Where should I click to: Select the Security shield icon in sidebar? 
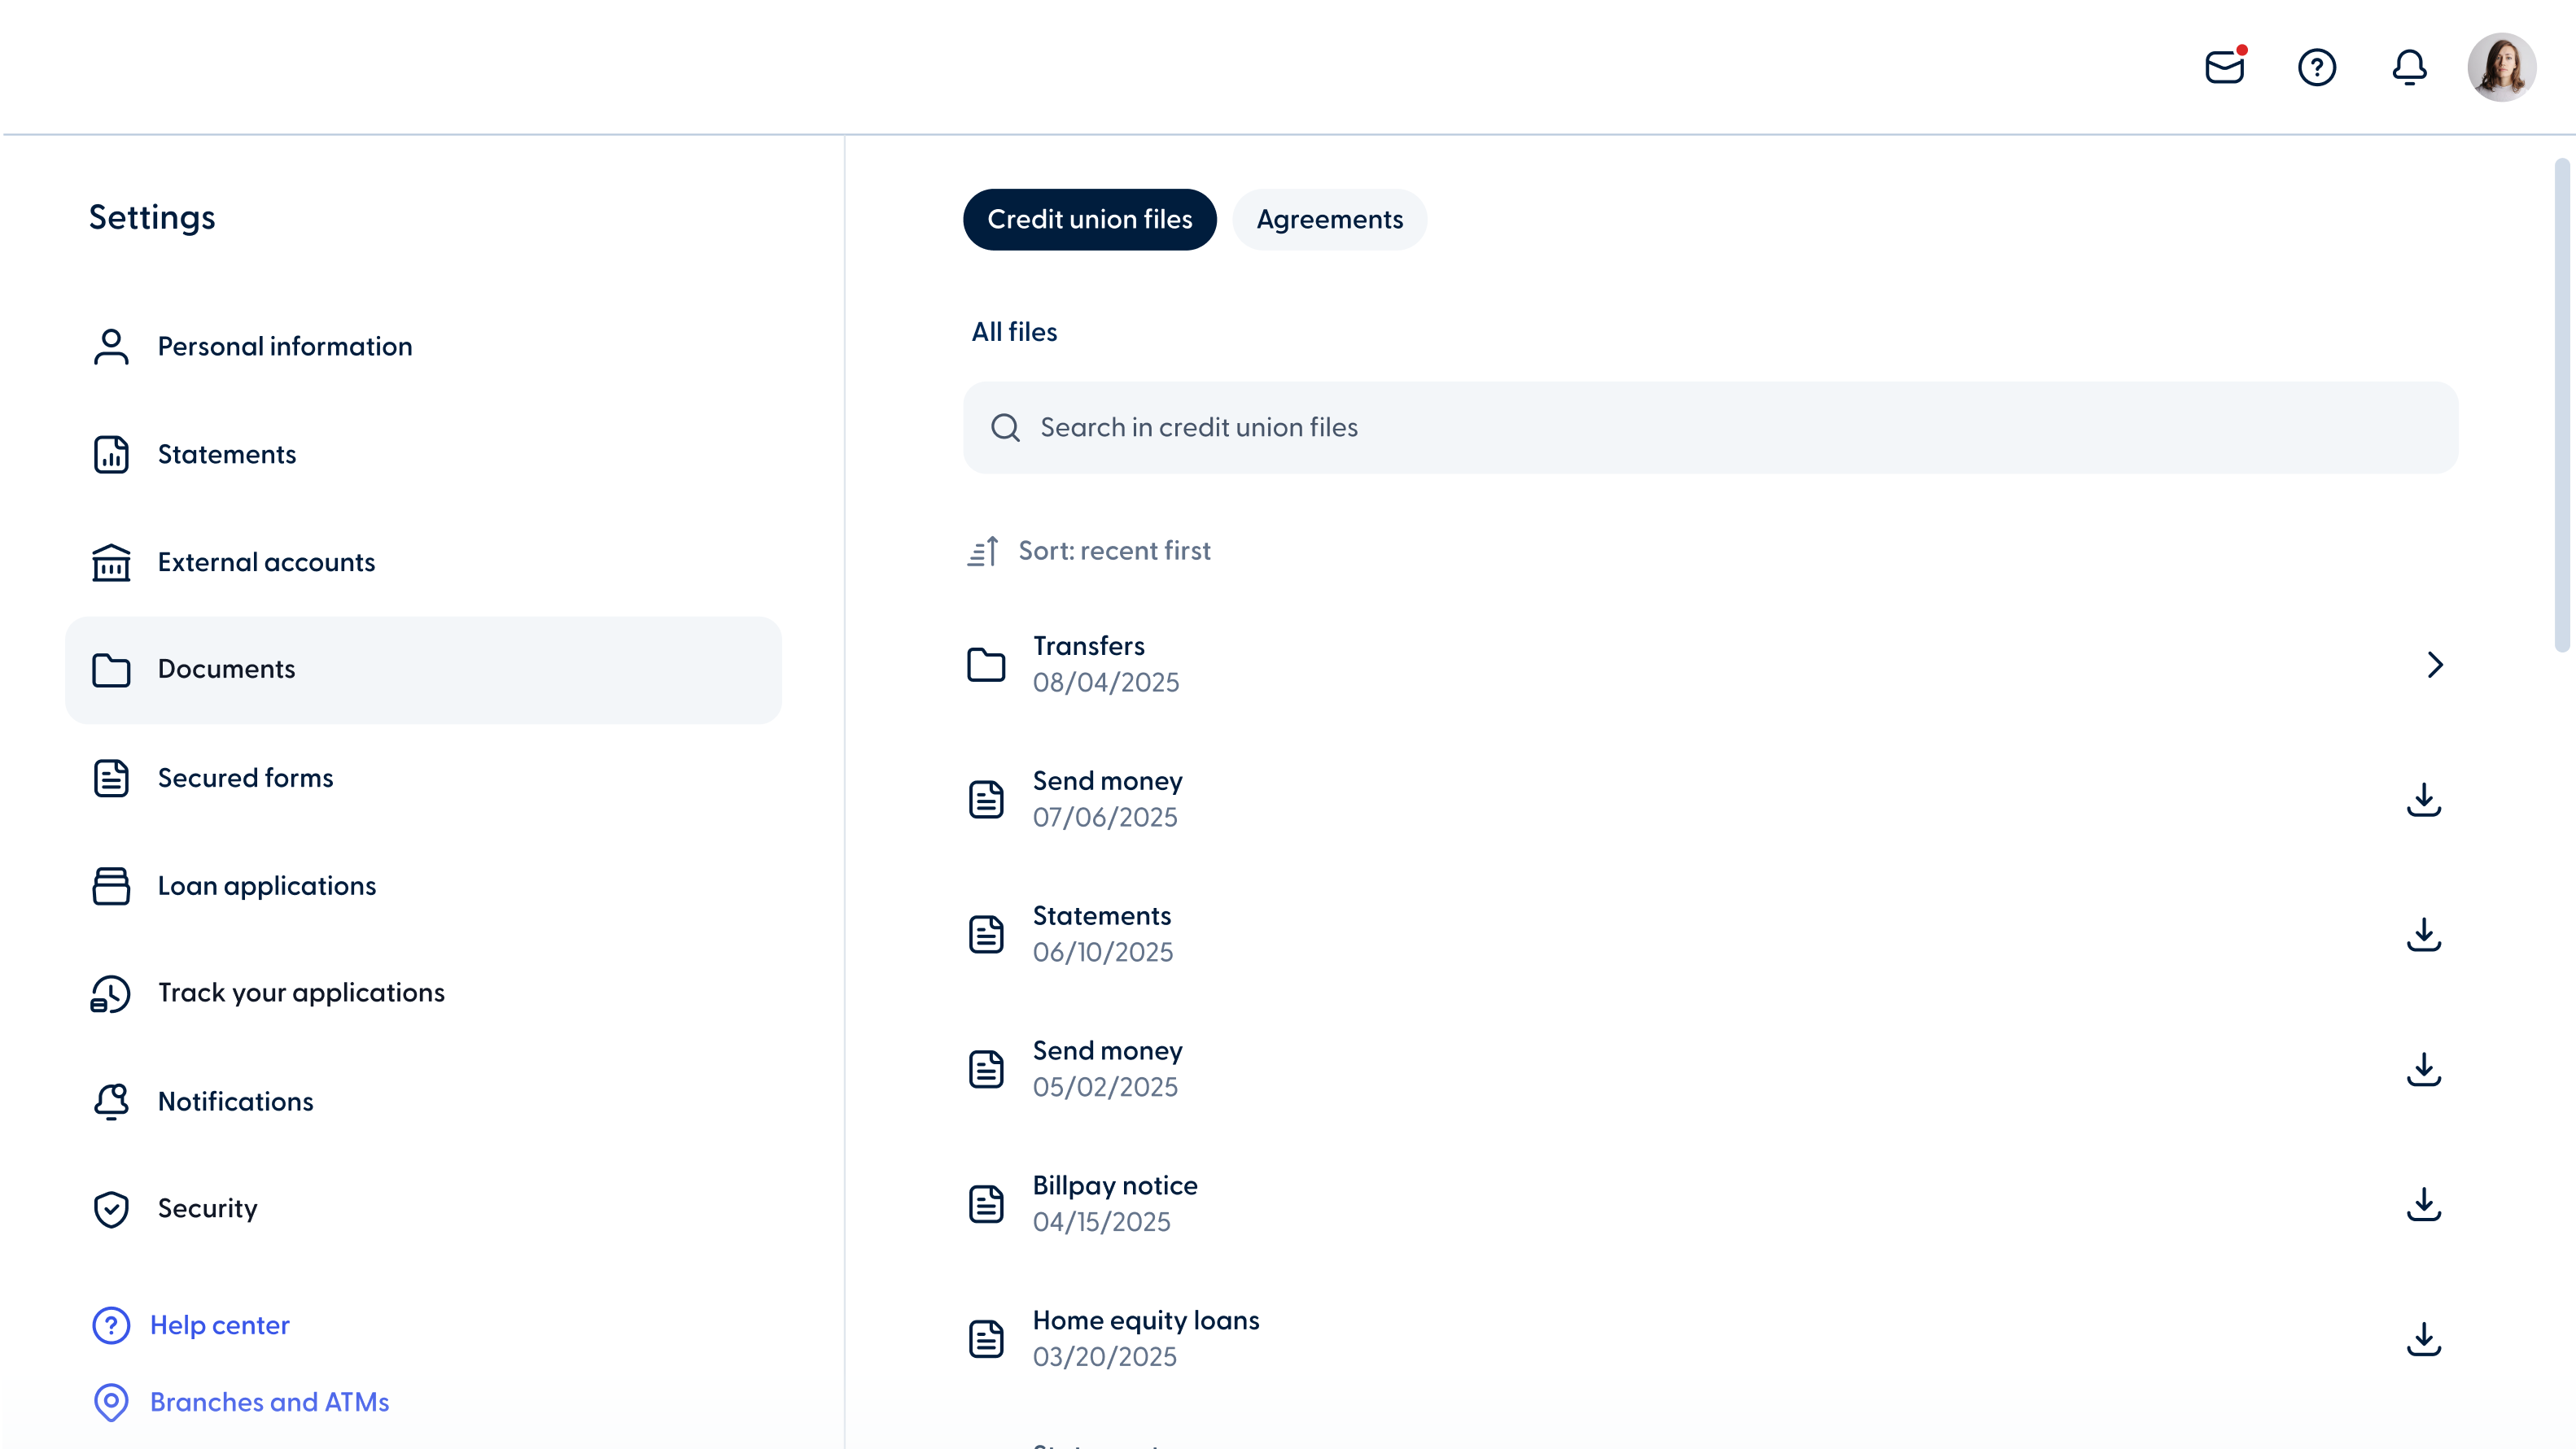[111, 1208]
